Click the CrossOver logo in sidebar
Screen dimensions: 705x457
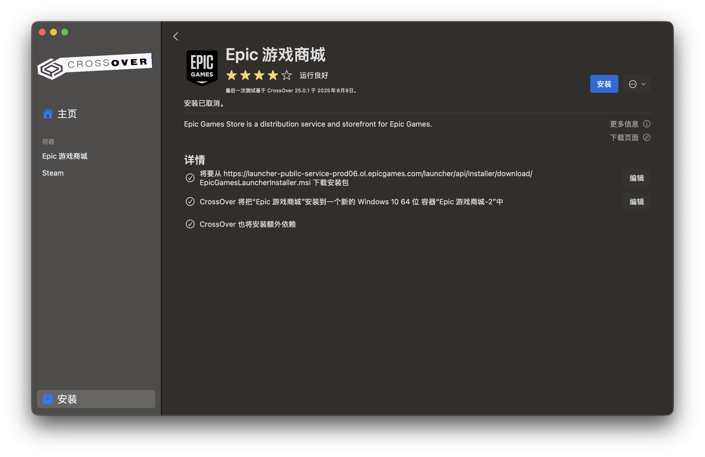pyautogui.click(x=95, y=66)
